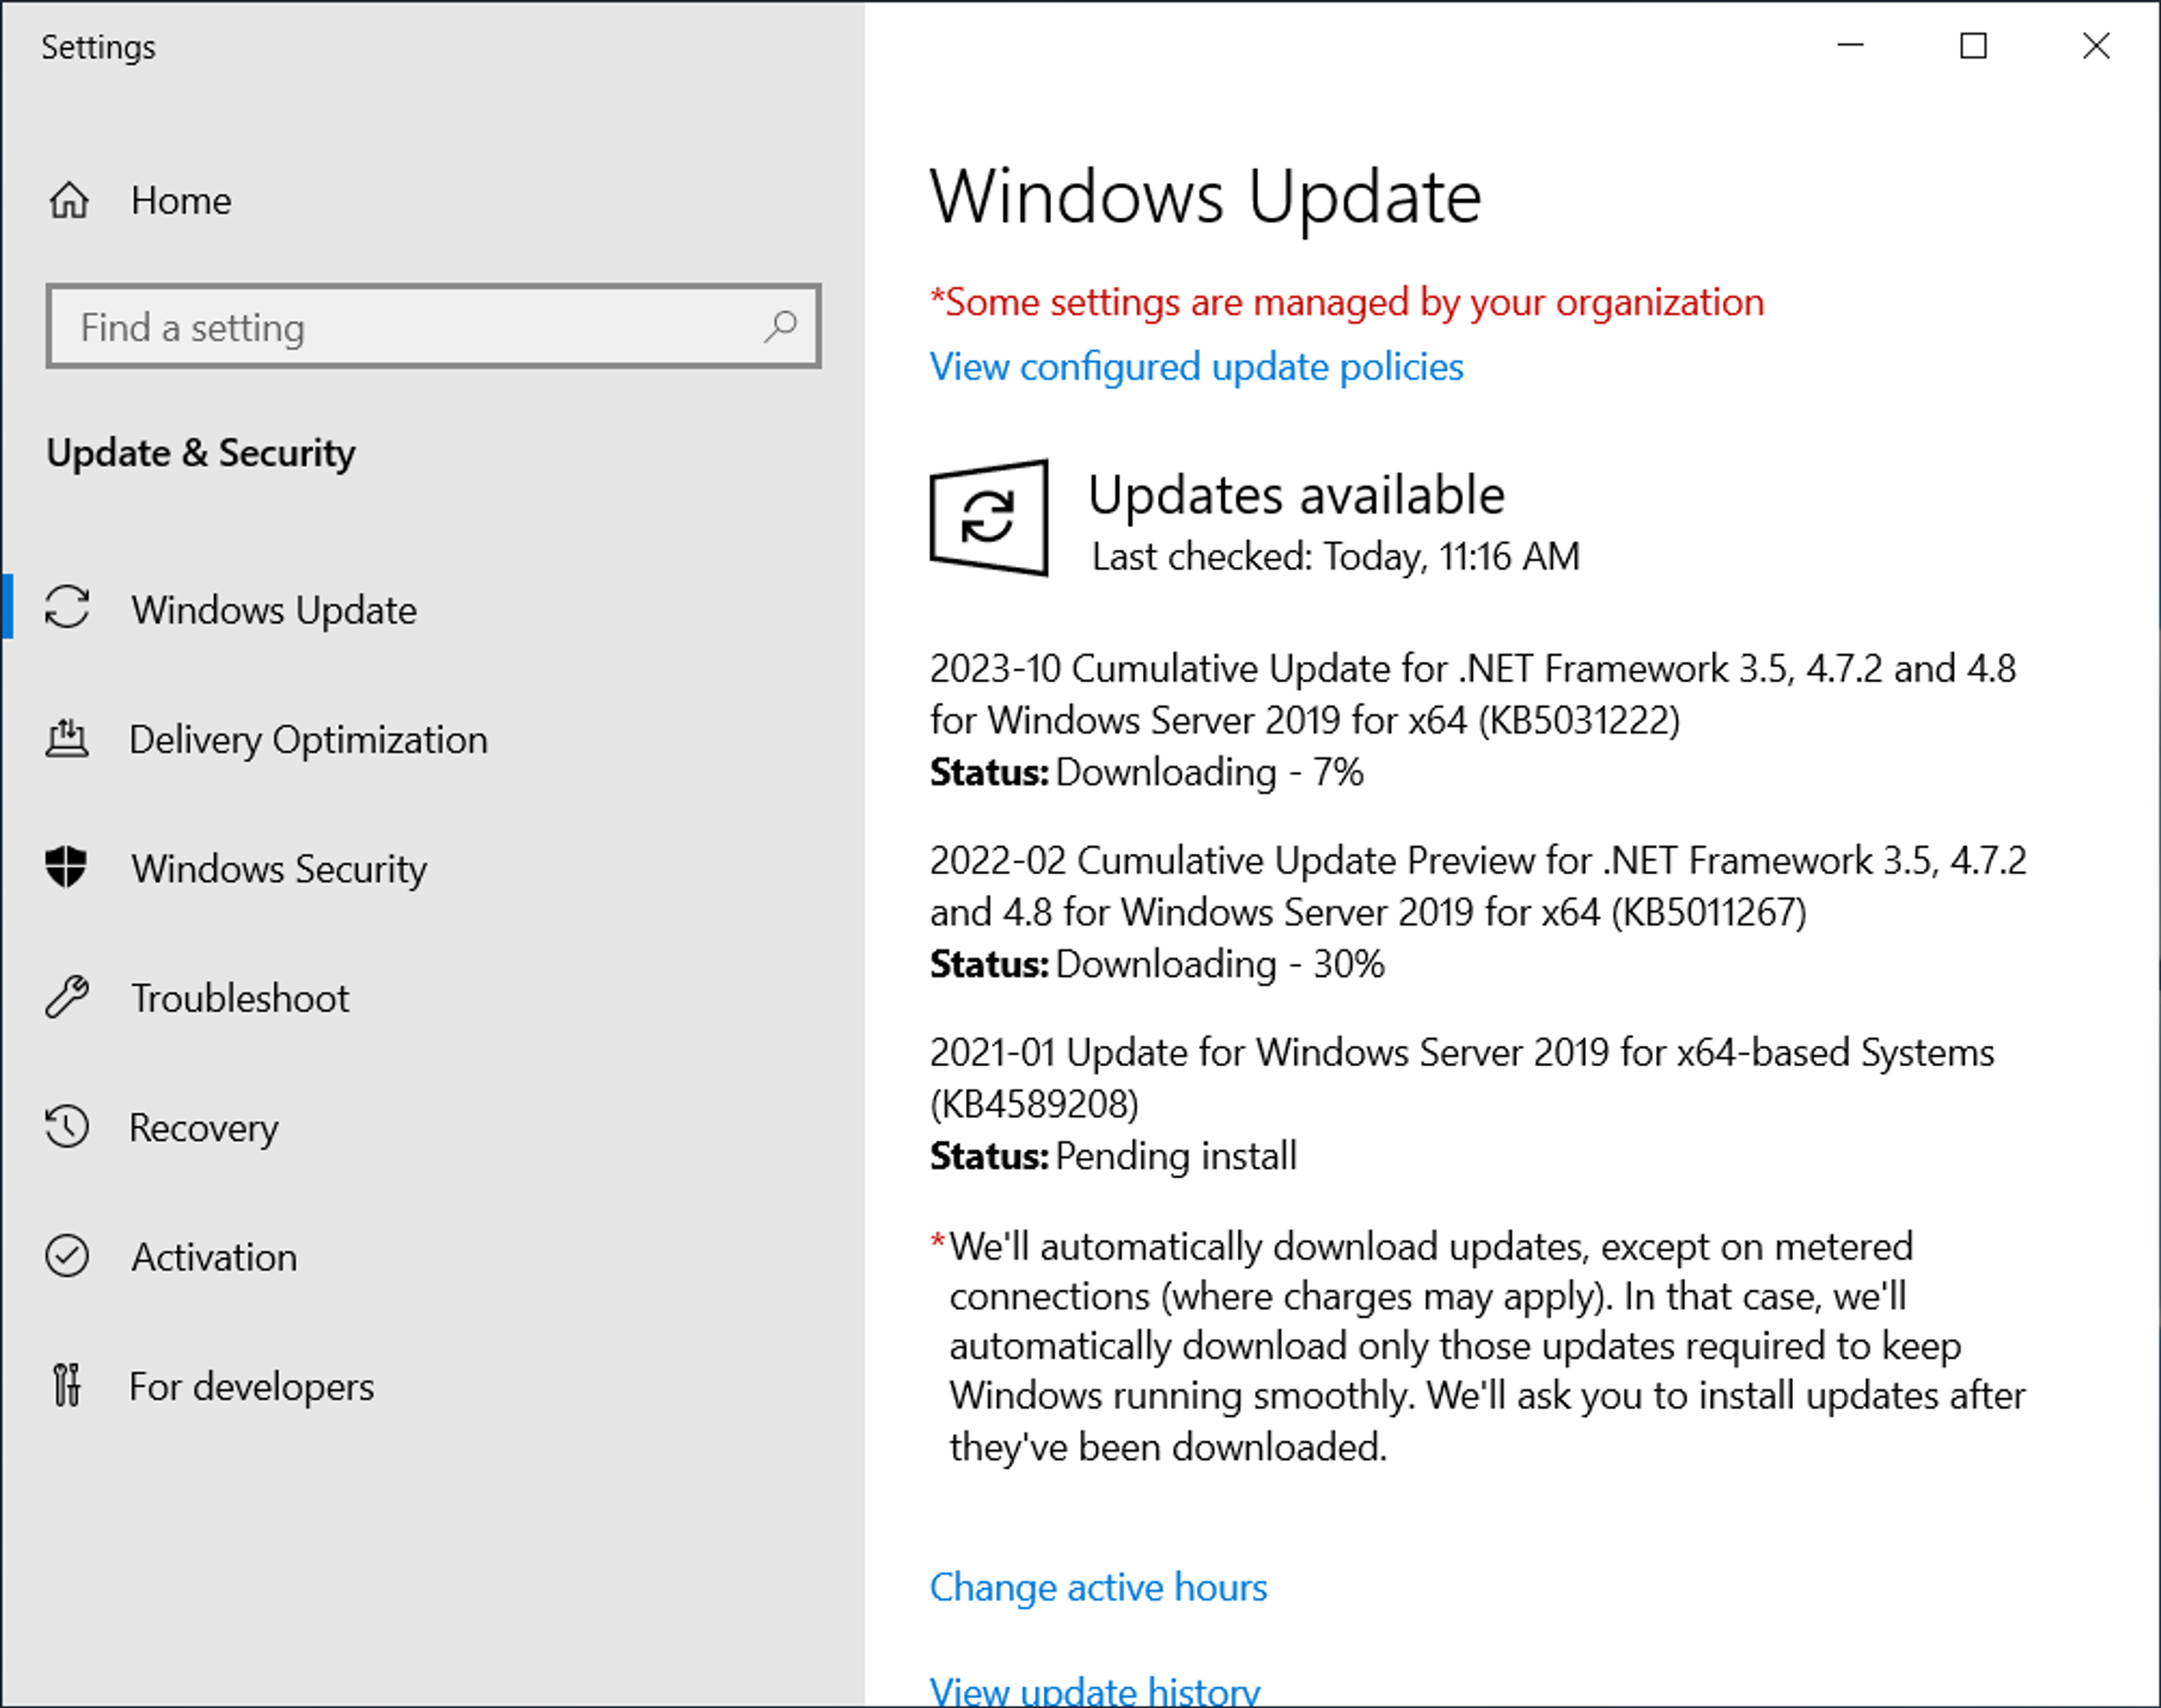Open For developers settings
2161x1708 pixels.
tap(252, 1387)
